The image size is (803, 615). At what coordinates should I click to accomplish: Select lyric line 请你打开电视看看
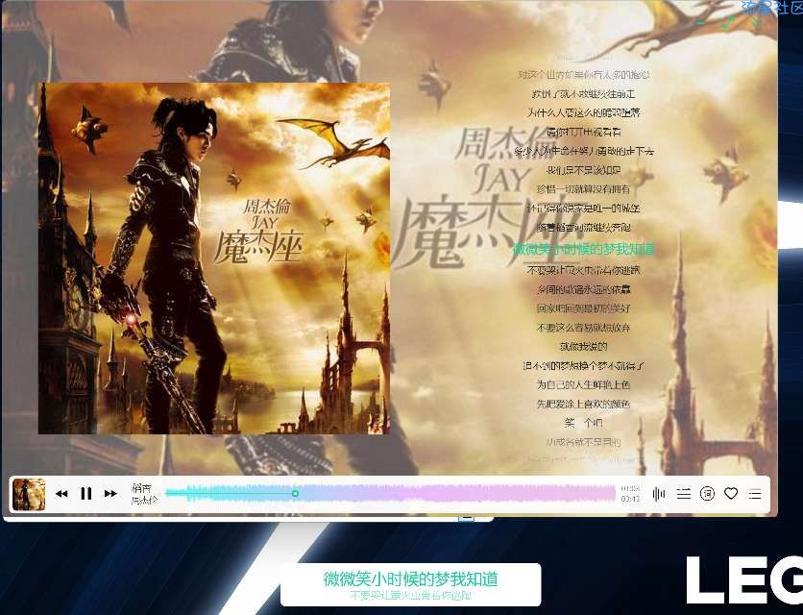[583, 133]
